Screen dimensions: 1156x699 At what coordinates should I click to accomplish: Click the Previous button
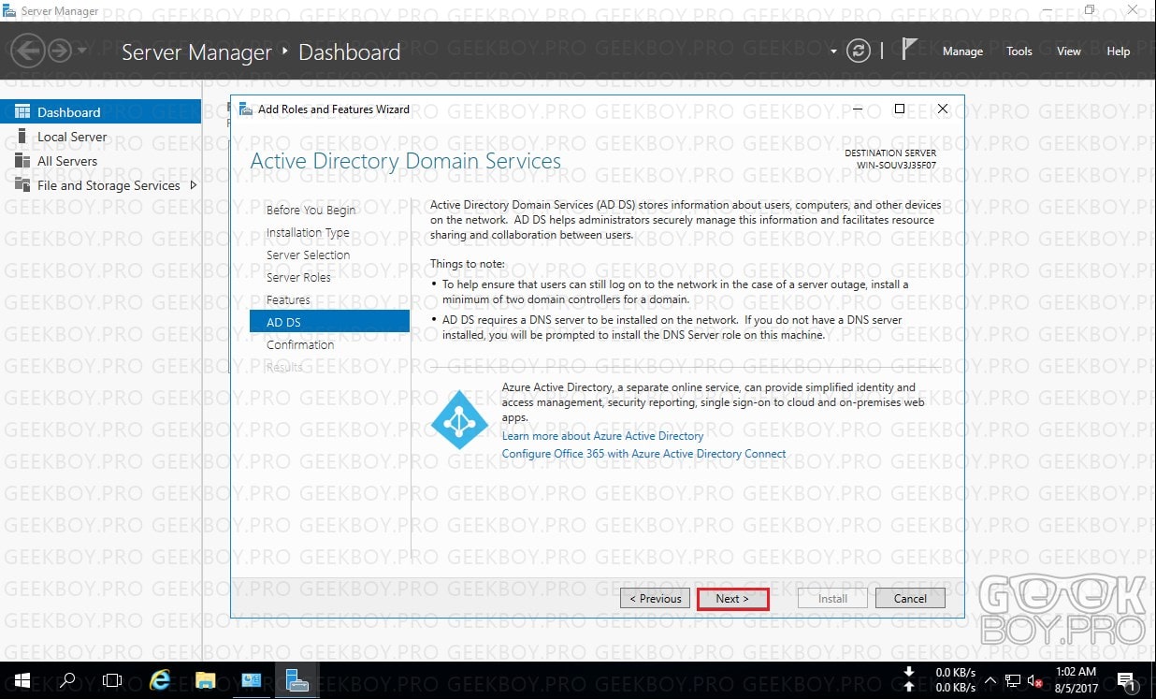pyautogui.click(x=655, y=599)
